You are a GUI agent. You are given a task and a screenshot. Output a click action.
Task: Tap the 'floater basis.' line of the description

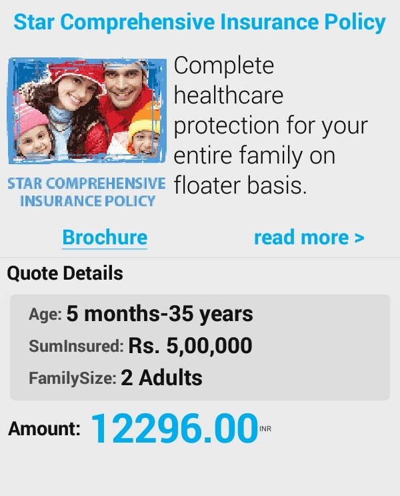point(241,186)
